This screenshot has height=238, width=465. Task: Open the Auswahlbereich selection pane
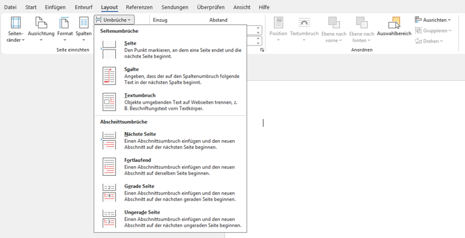394,26
